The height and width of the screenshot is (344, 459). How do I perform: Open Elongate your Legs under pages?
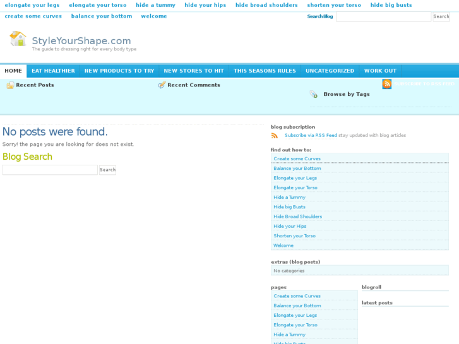[x=295, y=316]
